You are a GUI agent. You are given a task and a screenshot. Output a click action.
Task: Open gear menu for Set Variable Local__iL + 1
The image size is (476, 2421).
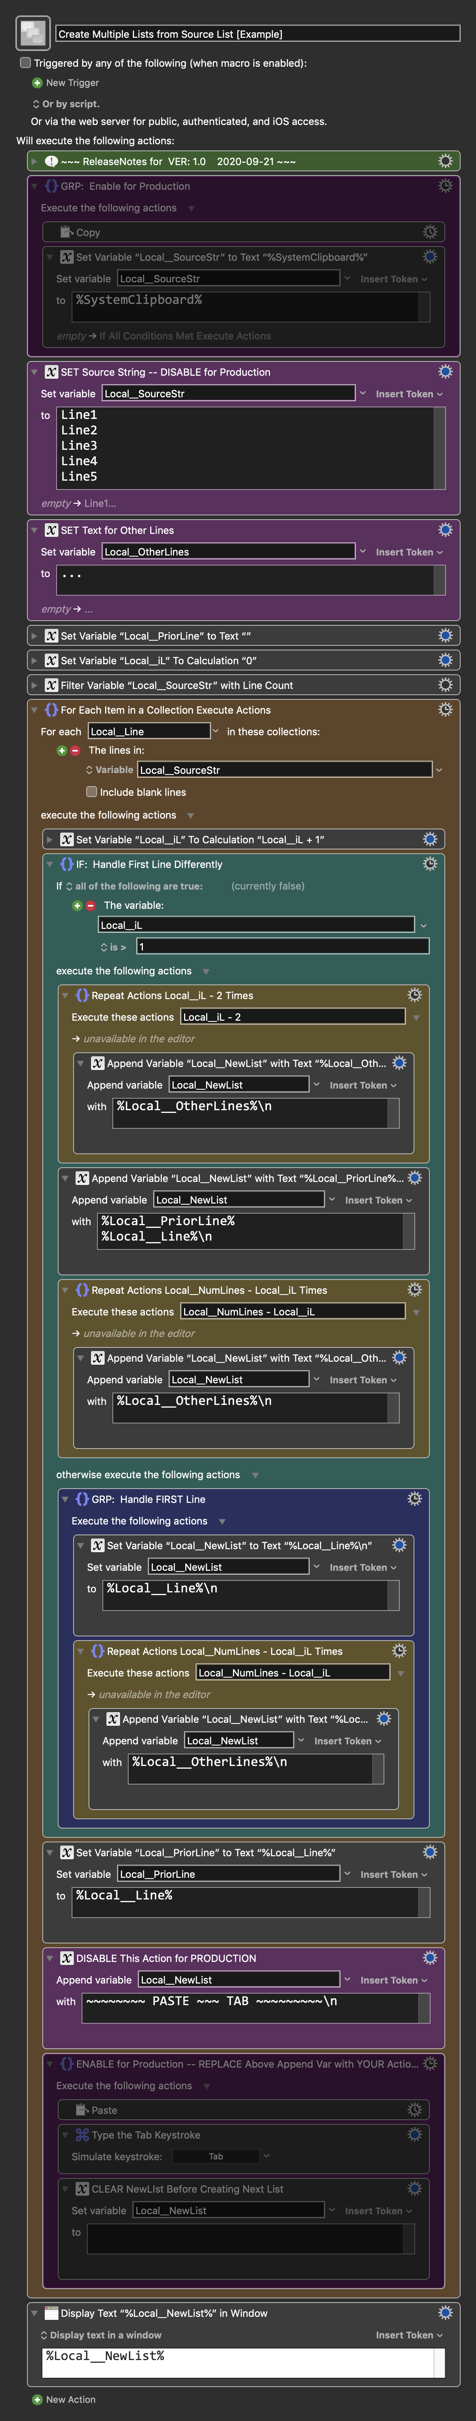tap(430, 839)
